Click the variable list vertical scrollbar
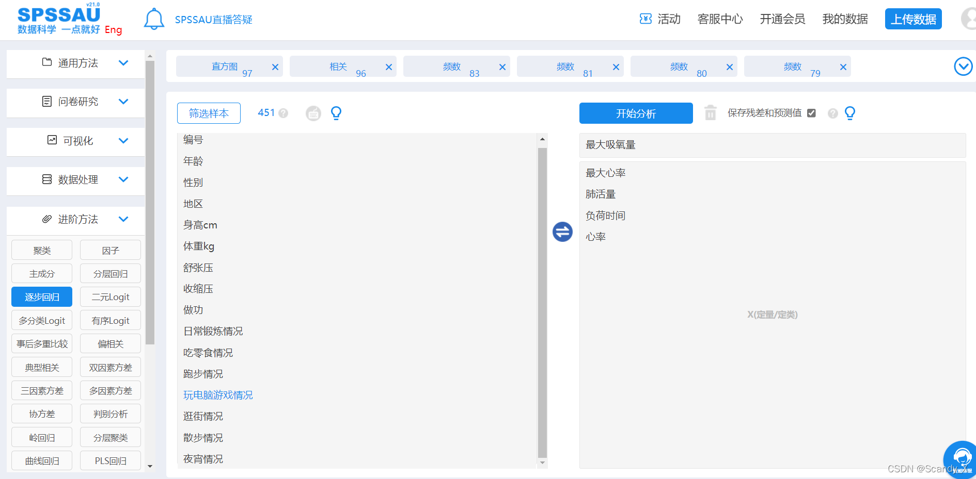 (542, 303)
